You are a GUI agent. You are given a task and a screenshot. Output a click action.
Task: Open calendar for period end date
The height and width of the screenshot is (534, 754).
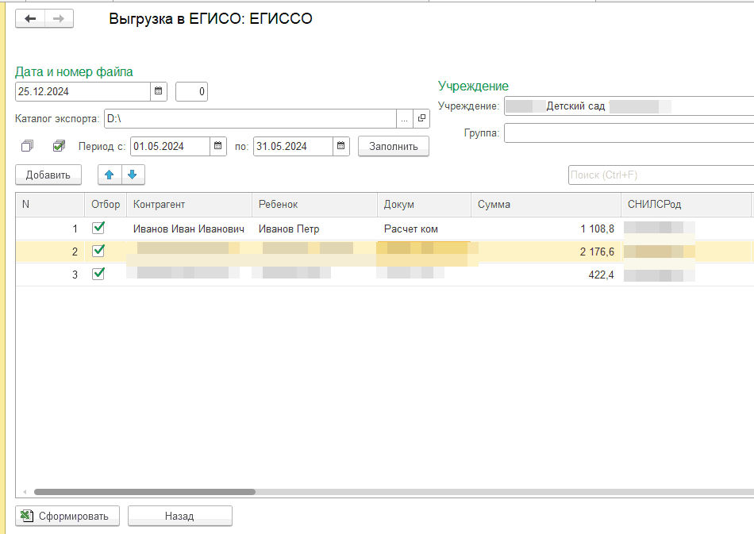[x=340, y=146]
